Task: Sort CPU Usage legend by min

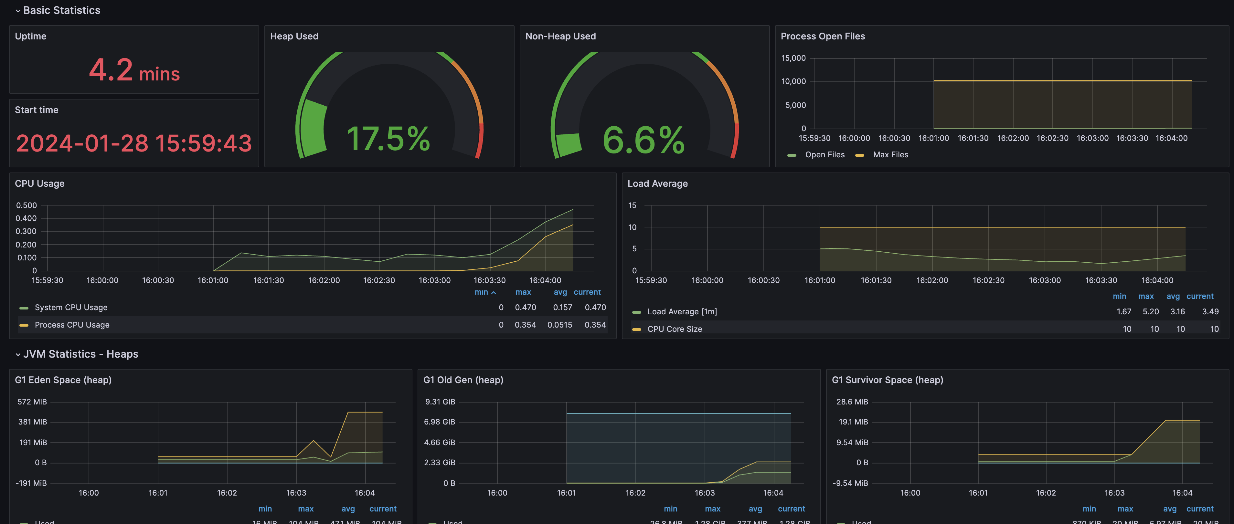Action: click(x=481, y=292)
